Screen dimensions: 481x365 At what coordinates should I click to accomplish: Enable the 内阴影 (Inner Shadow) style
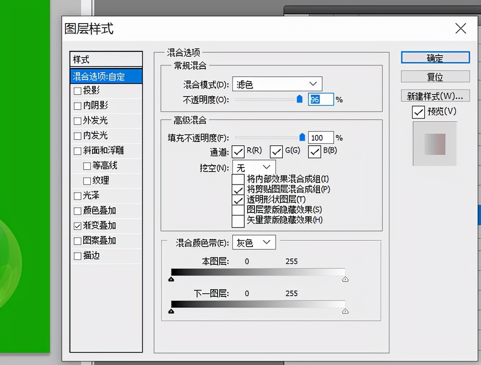[x=78, y=106]
